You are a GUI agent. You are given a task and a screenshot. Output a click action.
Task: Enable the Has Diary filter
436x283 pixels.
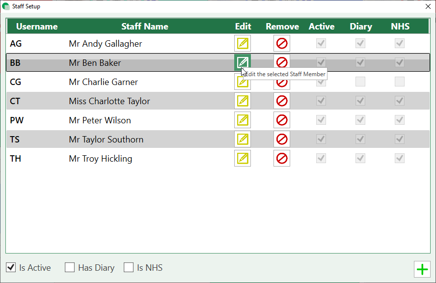(x=70, y=268)
